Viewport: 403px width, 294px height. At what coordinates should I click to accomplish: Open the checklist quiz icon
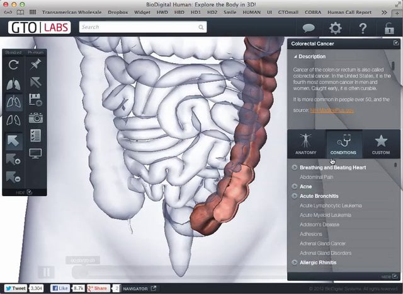[x=35, y=135]
